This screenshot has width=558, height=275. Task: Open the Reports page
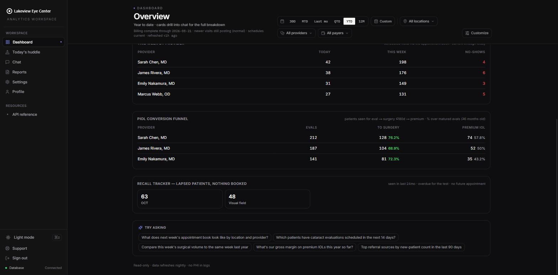pyautogui.click(x=33, y=72)
